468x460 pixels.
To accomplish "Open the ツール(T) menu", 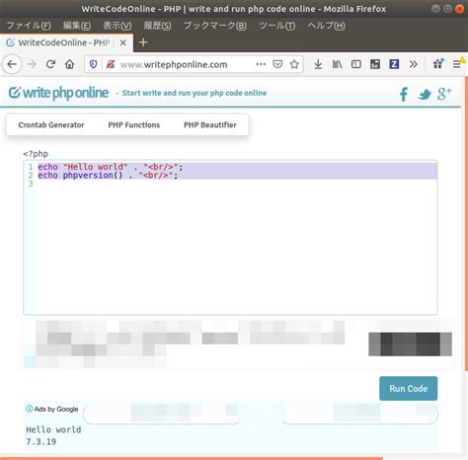I will (x=277, y=26).
